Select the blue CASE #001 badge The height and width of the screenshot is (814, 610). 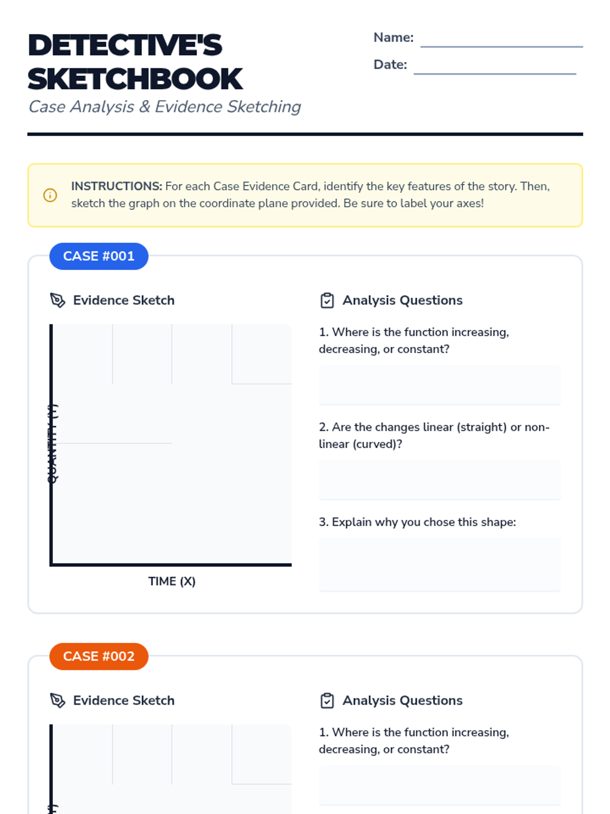click(99, 256)
